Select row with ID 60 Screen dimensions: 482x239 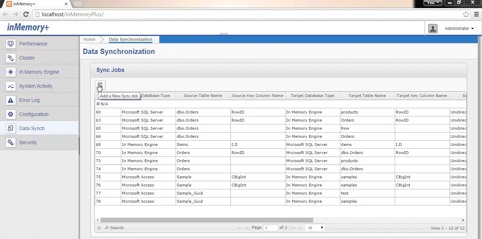pyautogui.click(x=281, y=112)
